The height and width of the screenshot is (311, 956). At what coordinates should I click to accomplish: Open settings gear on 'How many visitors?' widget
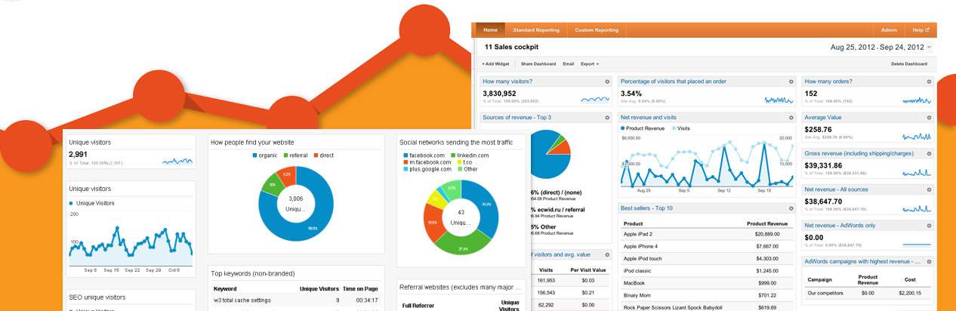pyautogui.click(x=606, y=82)
